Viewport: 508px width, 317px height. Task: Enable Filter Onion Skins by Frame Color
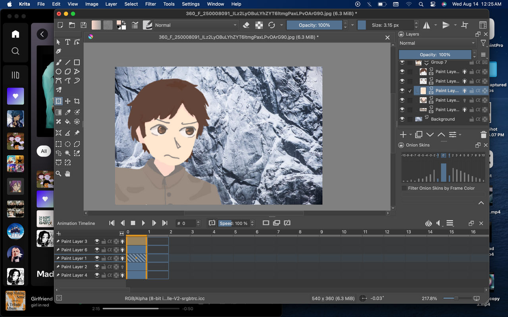click(x=404, y=188)
